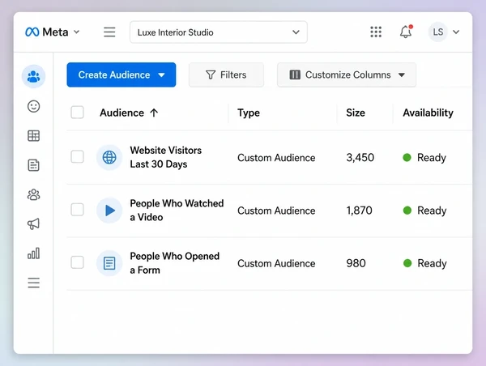Open the Luxe Interior Studio account selector
The width and height of the screenshot is (486, 366).
[219, 32]
